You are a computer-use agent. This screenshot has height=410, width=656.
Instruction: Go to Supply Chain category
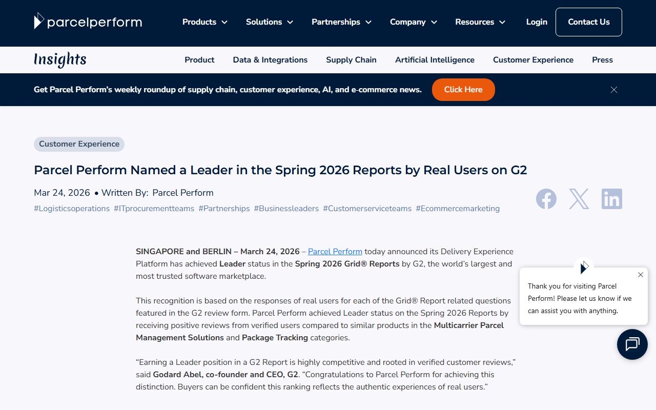point(351,60)
